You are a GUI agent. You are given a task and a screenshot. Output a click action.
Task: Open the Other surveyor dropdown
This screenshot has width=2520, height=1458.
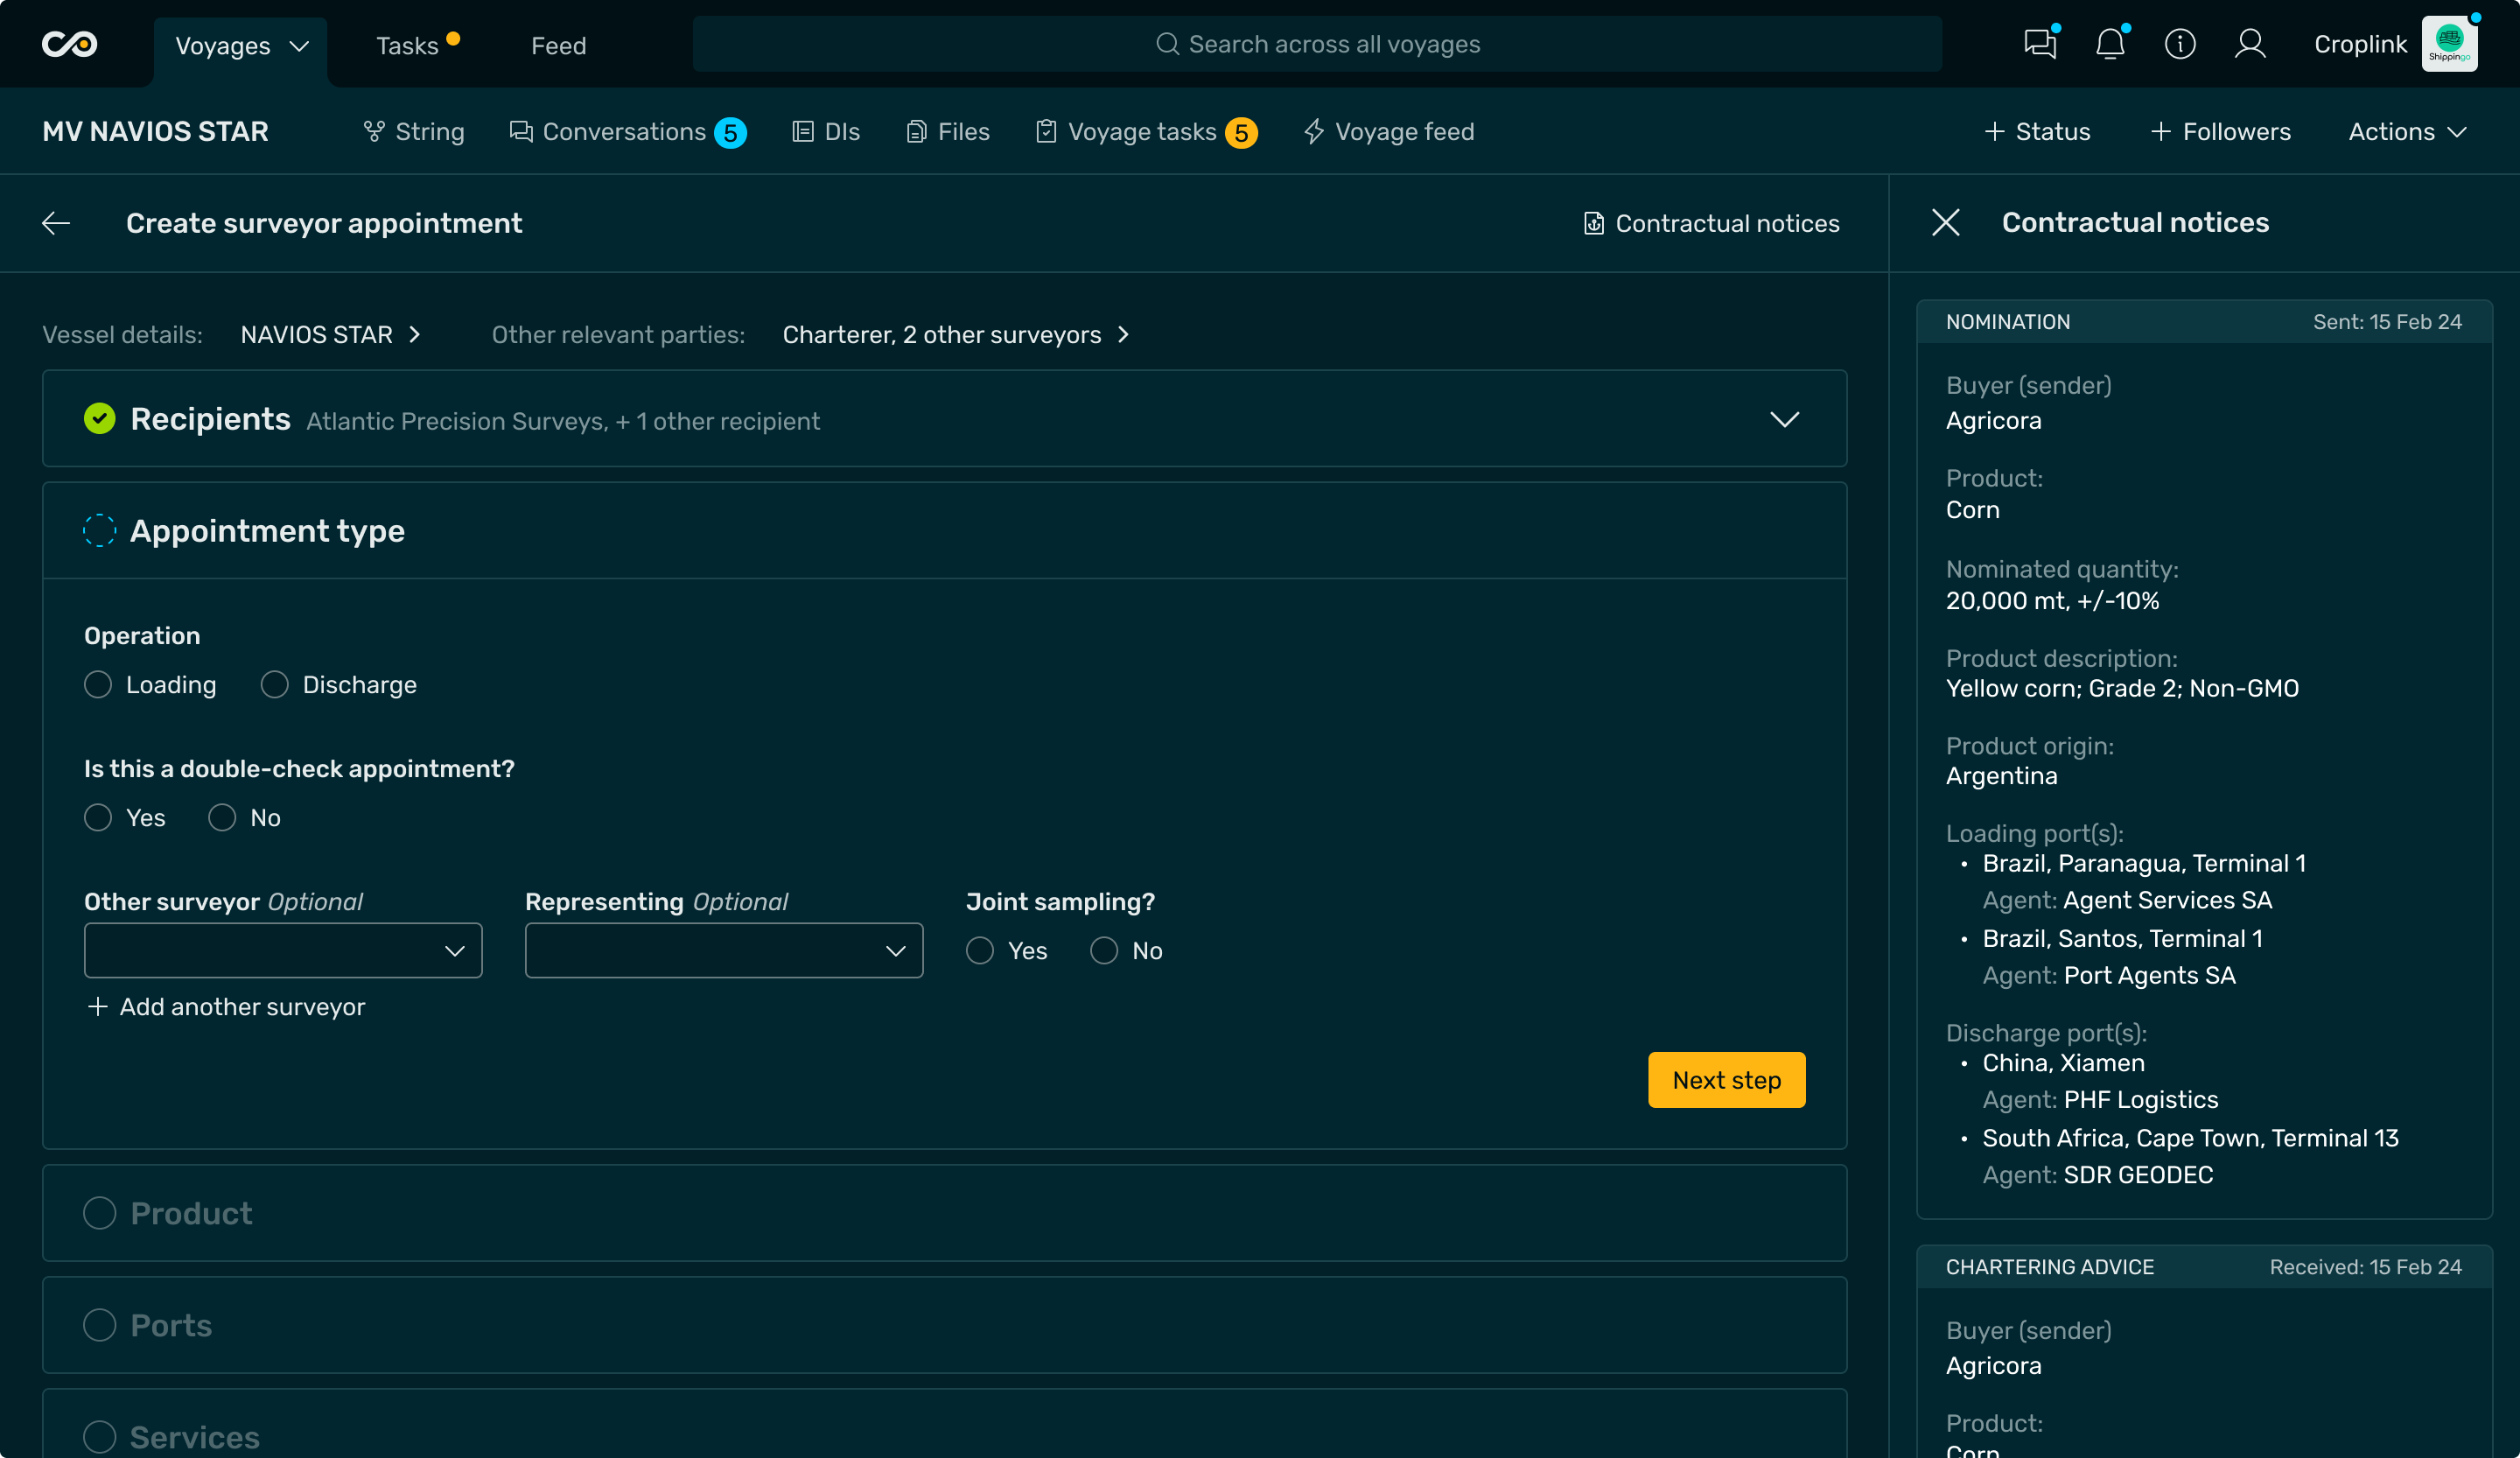coord(283,951)
